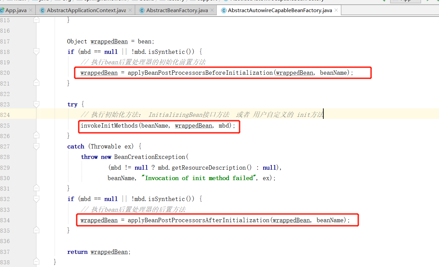The height and width of the screenshot is (267, 439).
Task: Click the catch keyword on line 827
Action: 76,146
